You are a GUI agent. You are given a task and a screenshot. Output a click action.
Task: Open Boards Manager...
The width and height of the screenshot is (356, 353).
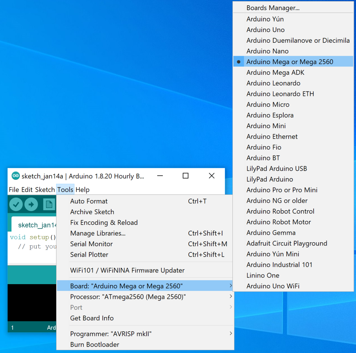coord(293,8)
